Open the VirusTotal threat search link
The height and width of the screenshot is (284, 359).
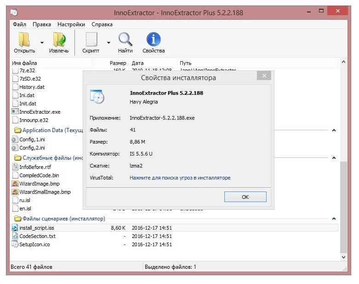(180, 178)
